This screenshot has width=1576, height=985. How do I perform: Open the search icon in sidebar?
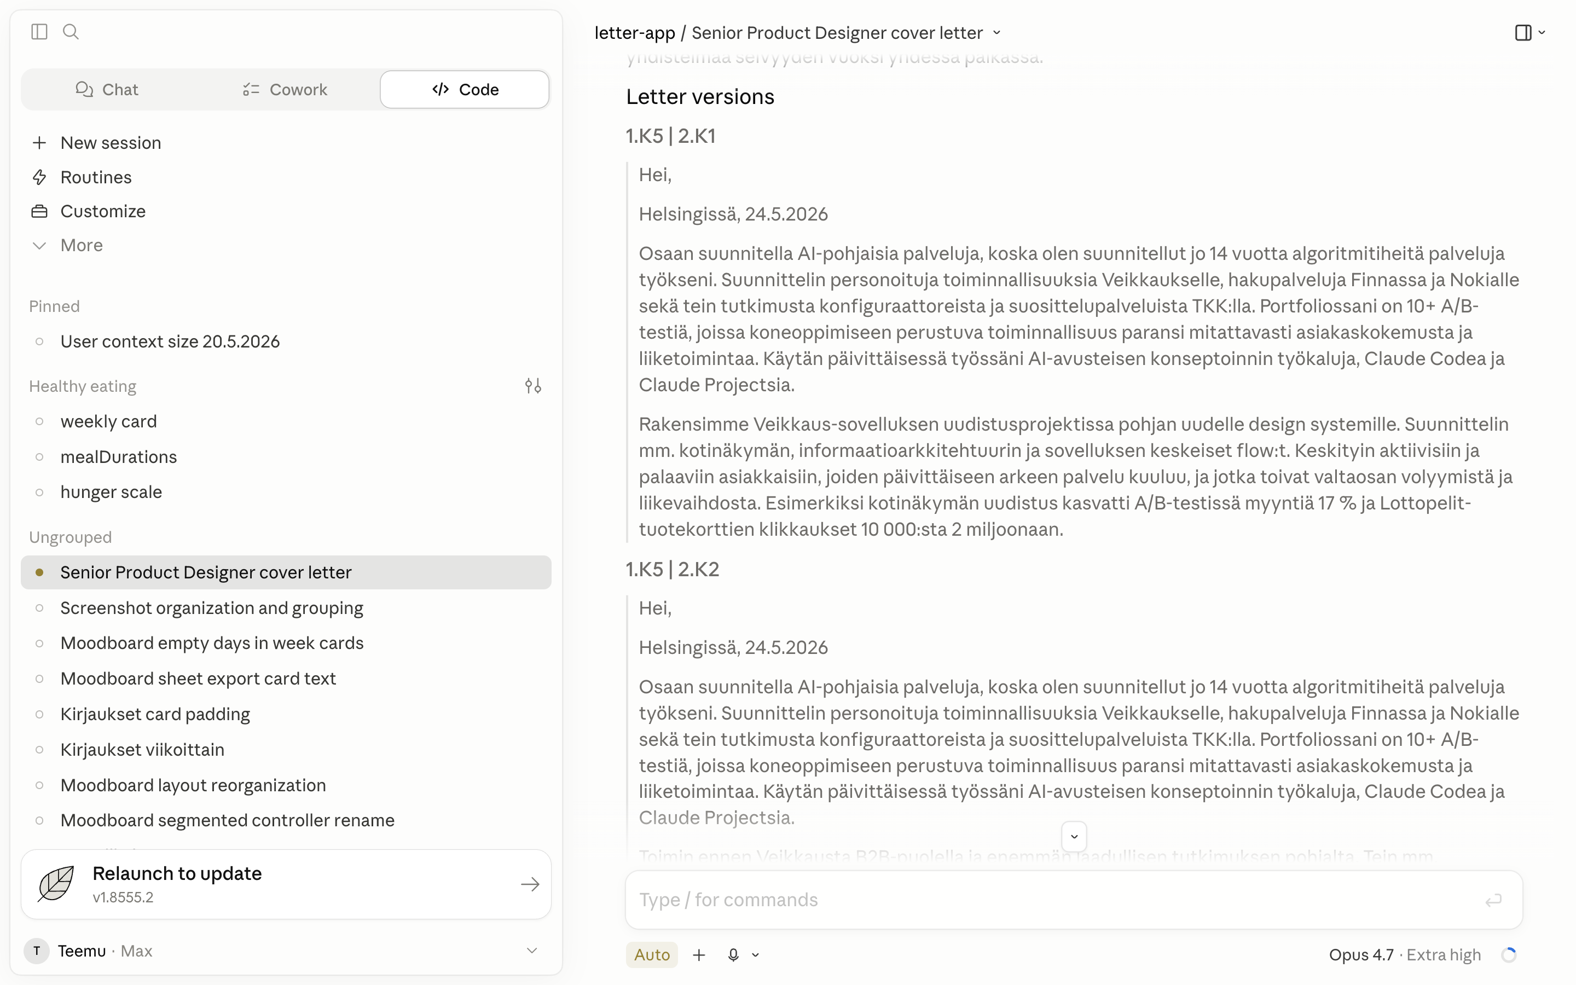[71, 31]
